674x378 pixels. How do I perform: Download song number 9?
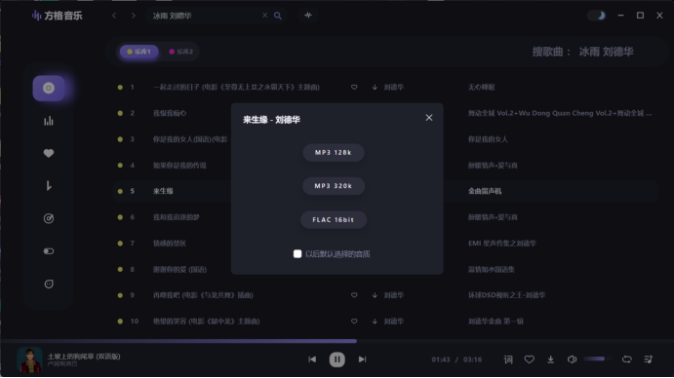click(375, 295)
